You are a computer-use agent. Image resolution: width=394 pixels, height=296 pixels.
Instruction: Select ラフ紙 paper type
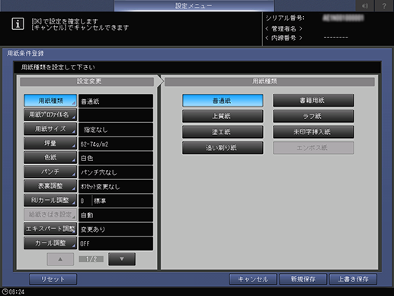coord(313,117)
